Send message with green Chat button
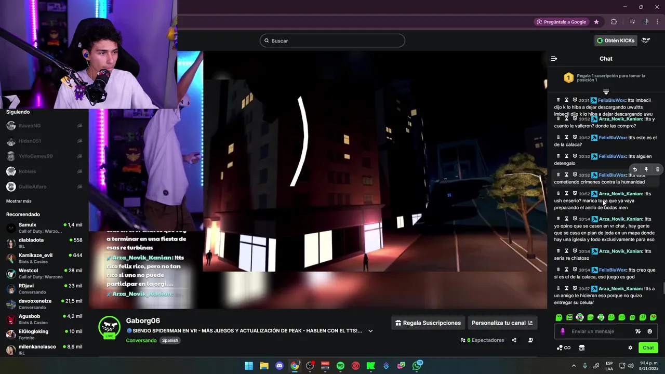Image resolution: width=665 pixels, height=374 pixels. tap(648, 348)
